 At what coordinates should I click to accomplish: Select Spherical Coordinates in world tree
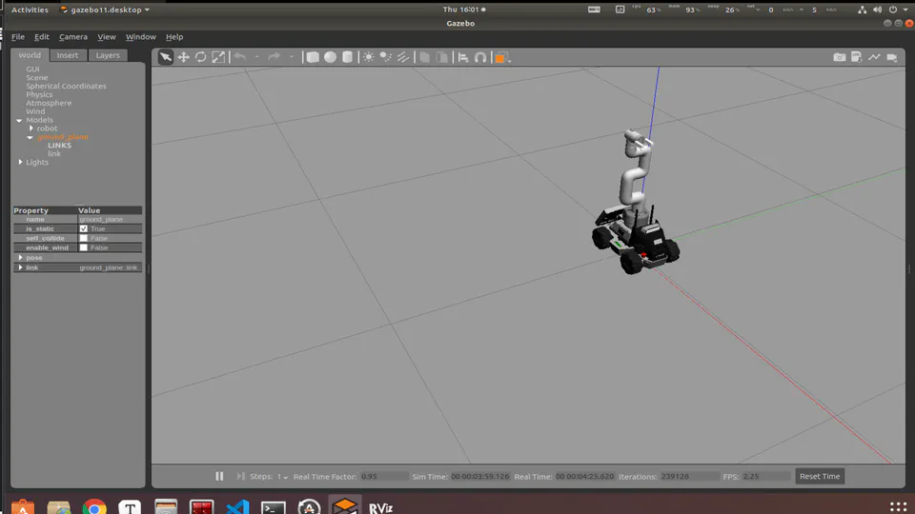(x=66, y=86)
